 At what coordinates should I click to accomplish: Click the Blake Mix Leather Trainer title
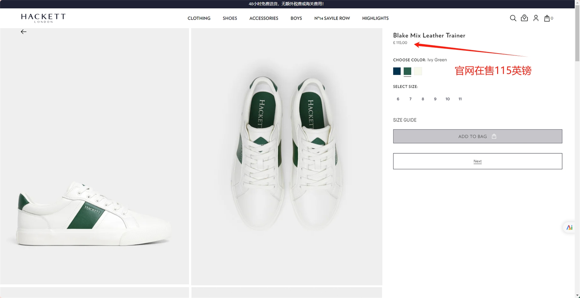click(x=429, y=35)
